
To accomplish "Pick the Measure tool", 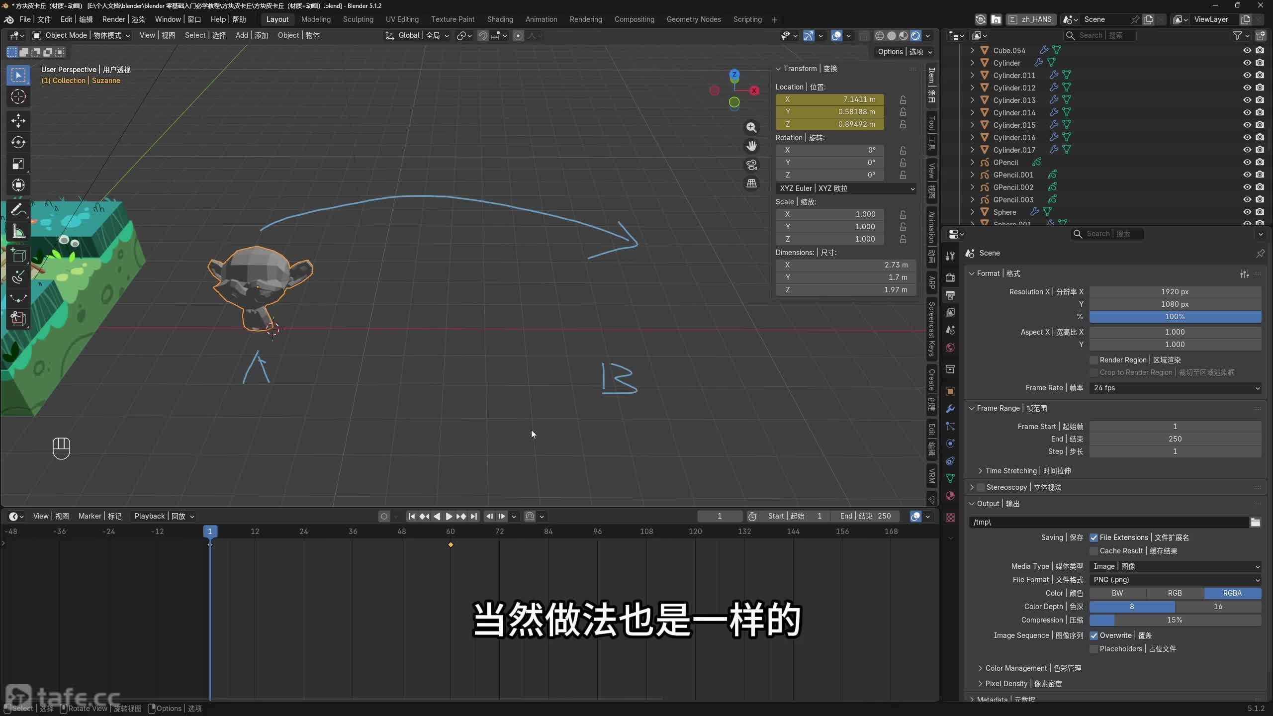I will pyautogui.click(x=18, y=231).
